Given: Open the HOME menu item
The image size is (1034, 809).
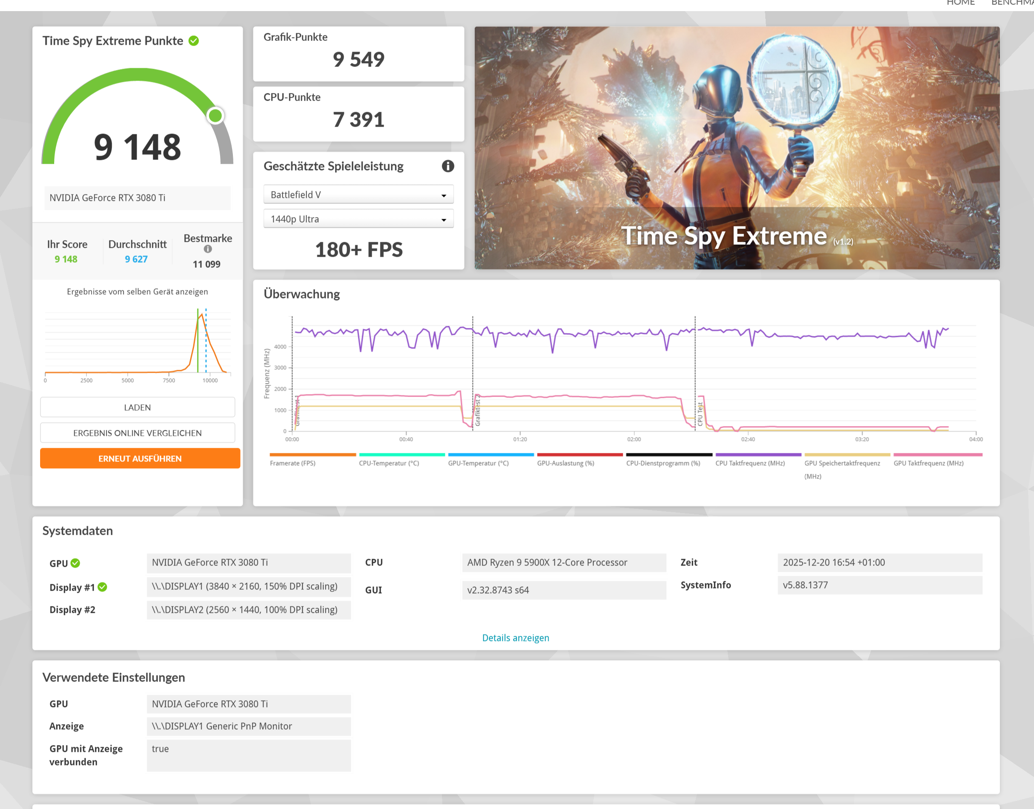Looking at the screenshot, I should pyautogui.click(x=960, y=3).
